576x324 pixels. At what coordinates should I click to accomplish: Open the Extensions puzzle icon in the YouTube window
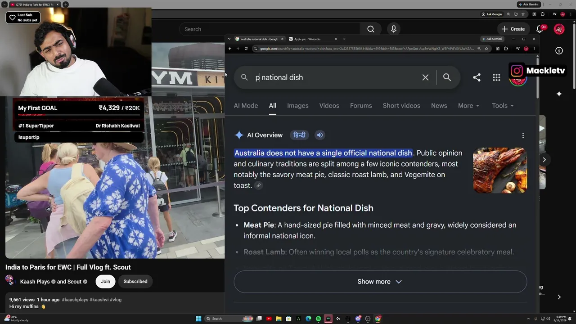[x=542, y=14]
